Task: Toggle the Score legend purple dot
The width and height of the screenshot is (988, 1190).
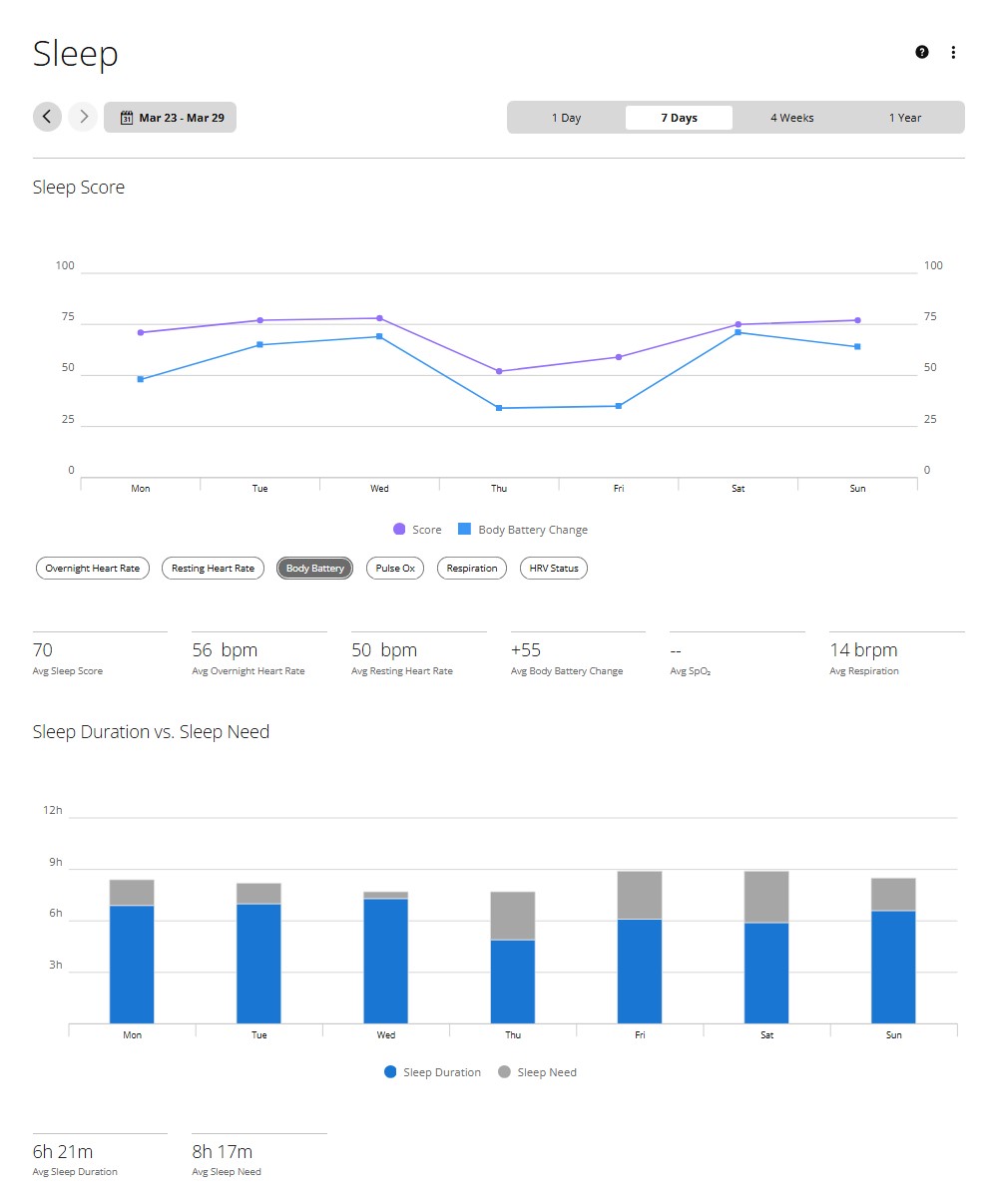Action: pos(399,529)
